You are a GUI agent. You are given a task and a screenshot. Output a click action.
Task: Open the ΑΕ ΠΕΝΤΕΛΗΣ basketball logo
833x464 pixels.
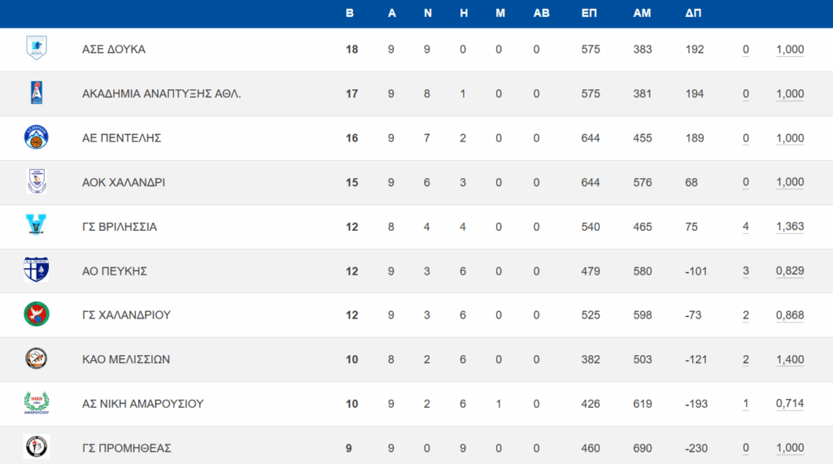37,137
